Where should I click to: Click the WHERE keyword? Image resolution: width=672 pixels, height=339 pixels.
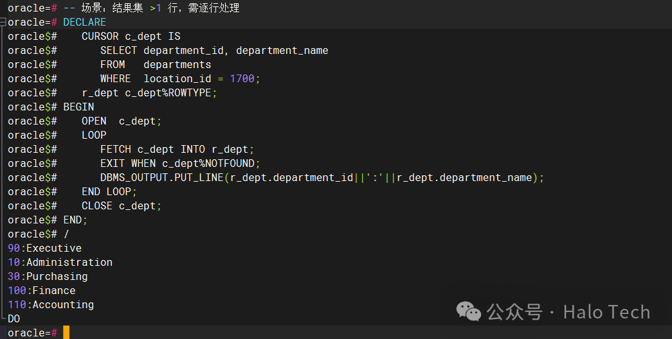coord(116,79)
